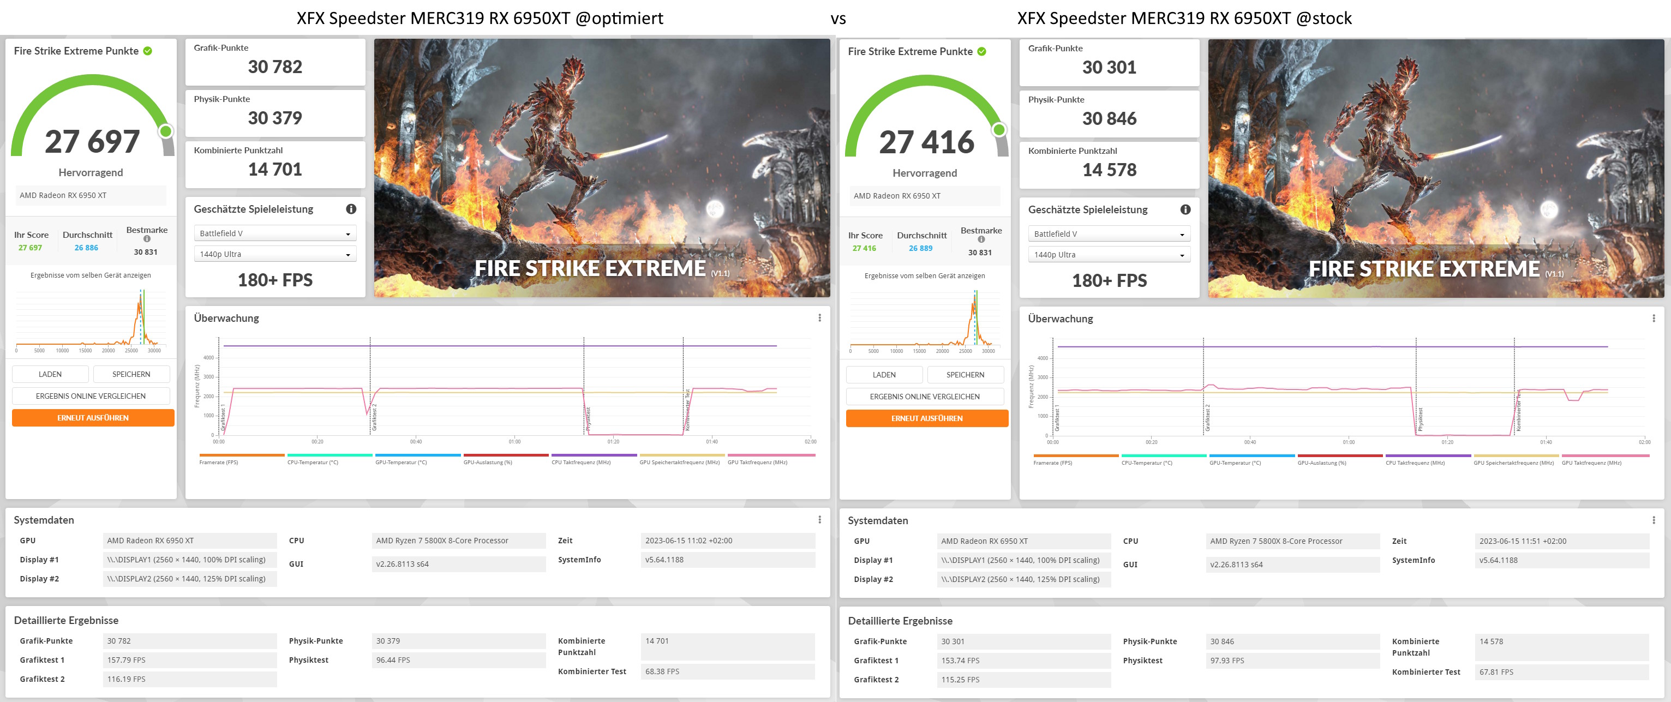Click Physik-Punkte value 30 379 card

[x=275, y=113]
